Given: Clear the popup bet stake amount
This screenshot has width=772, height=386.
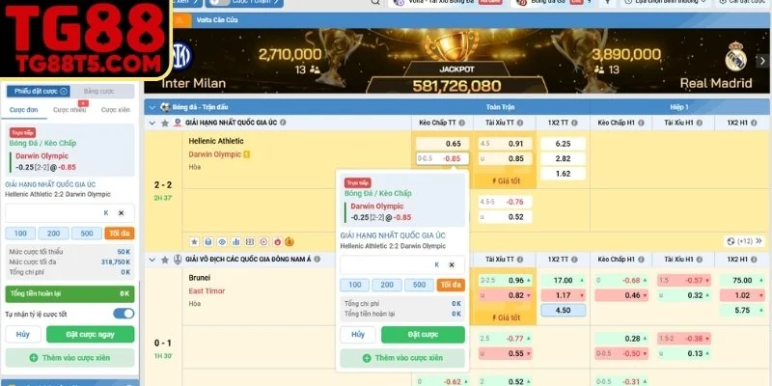Looking at the screenshot, I should 452,264.
